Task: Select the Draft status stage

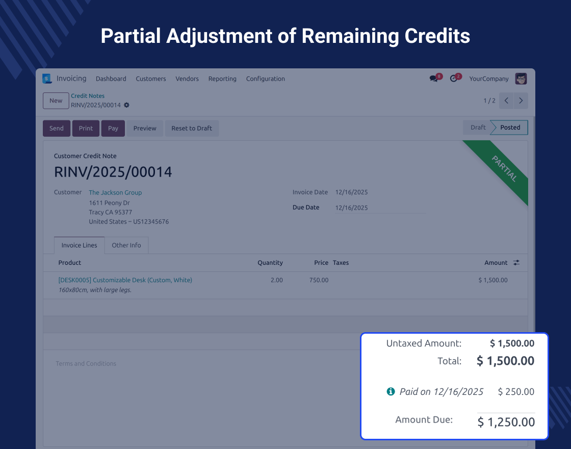Action: click(478, 128)
